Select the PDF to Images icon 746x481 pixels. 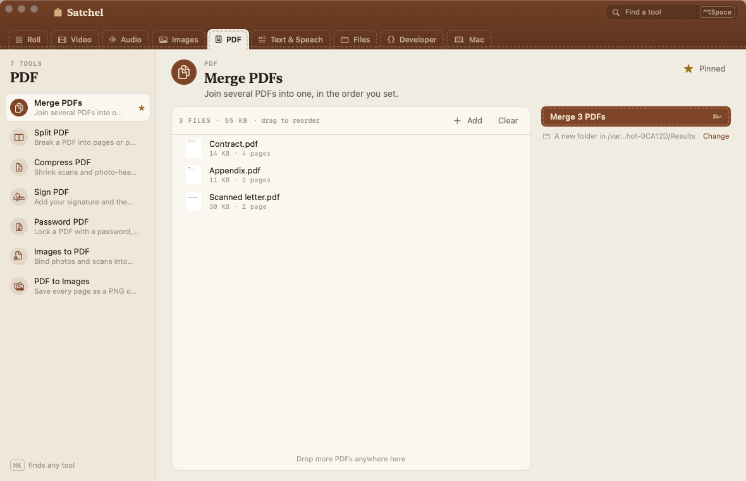19,286
